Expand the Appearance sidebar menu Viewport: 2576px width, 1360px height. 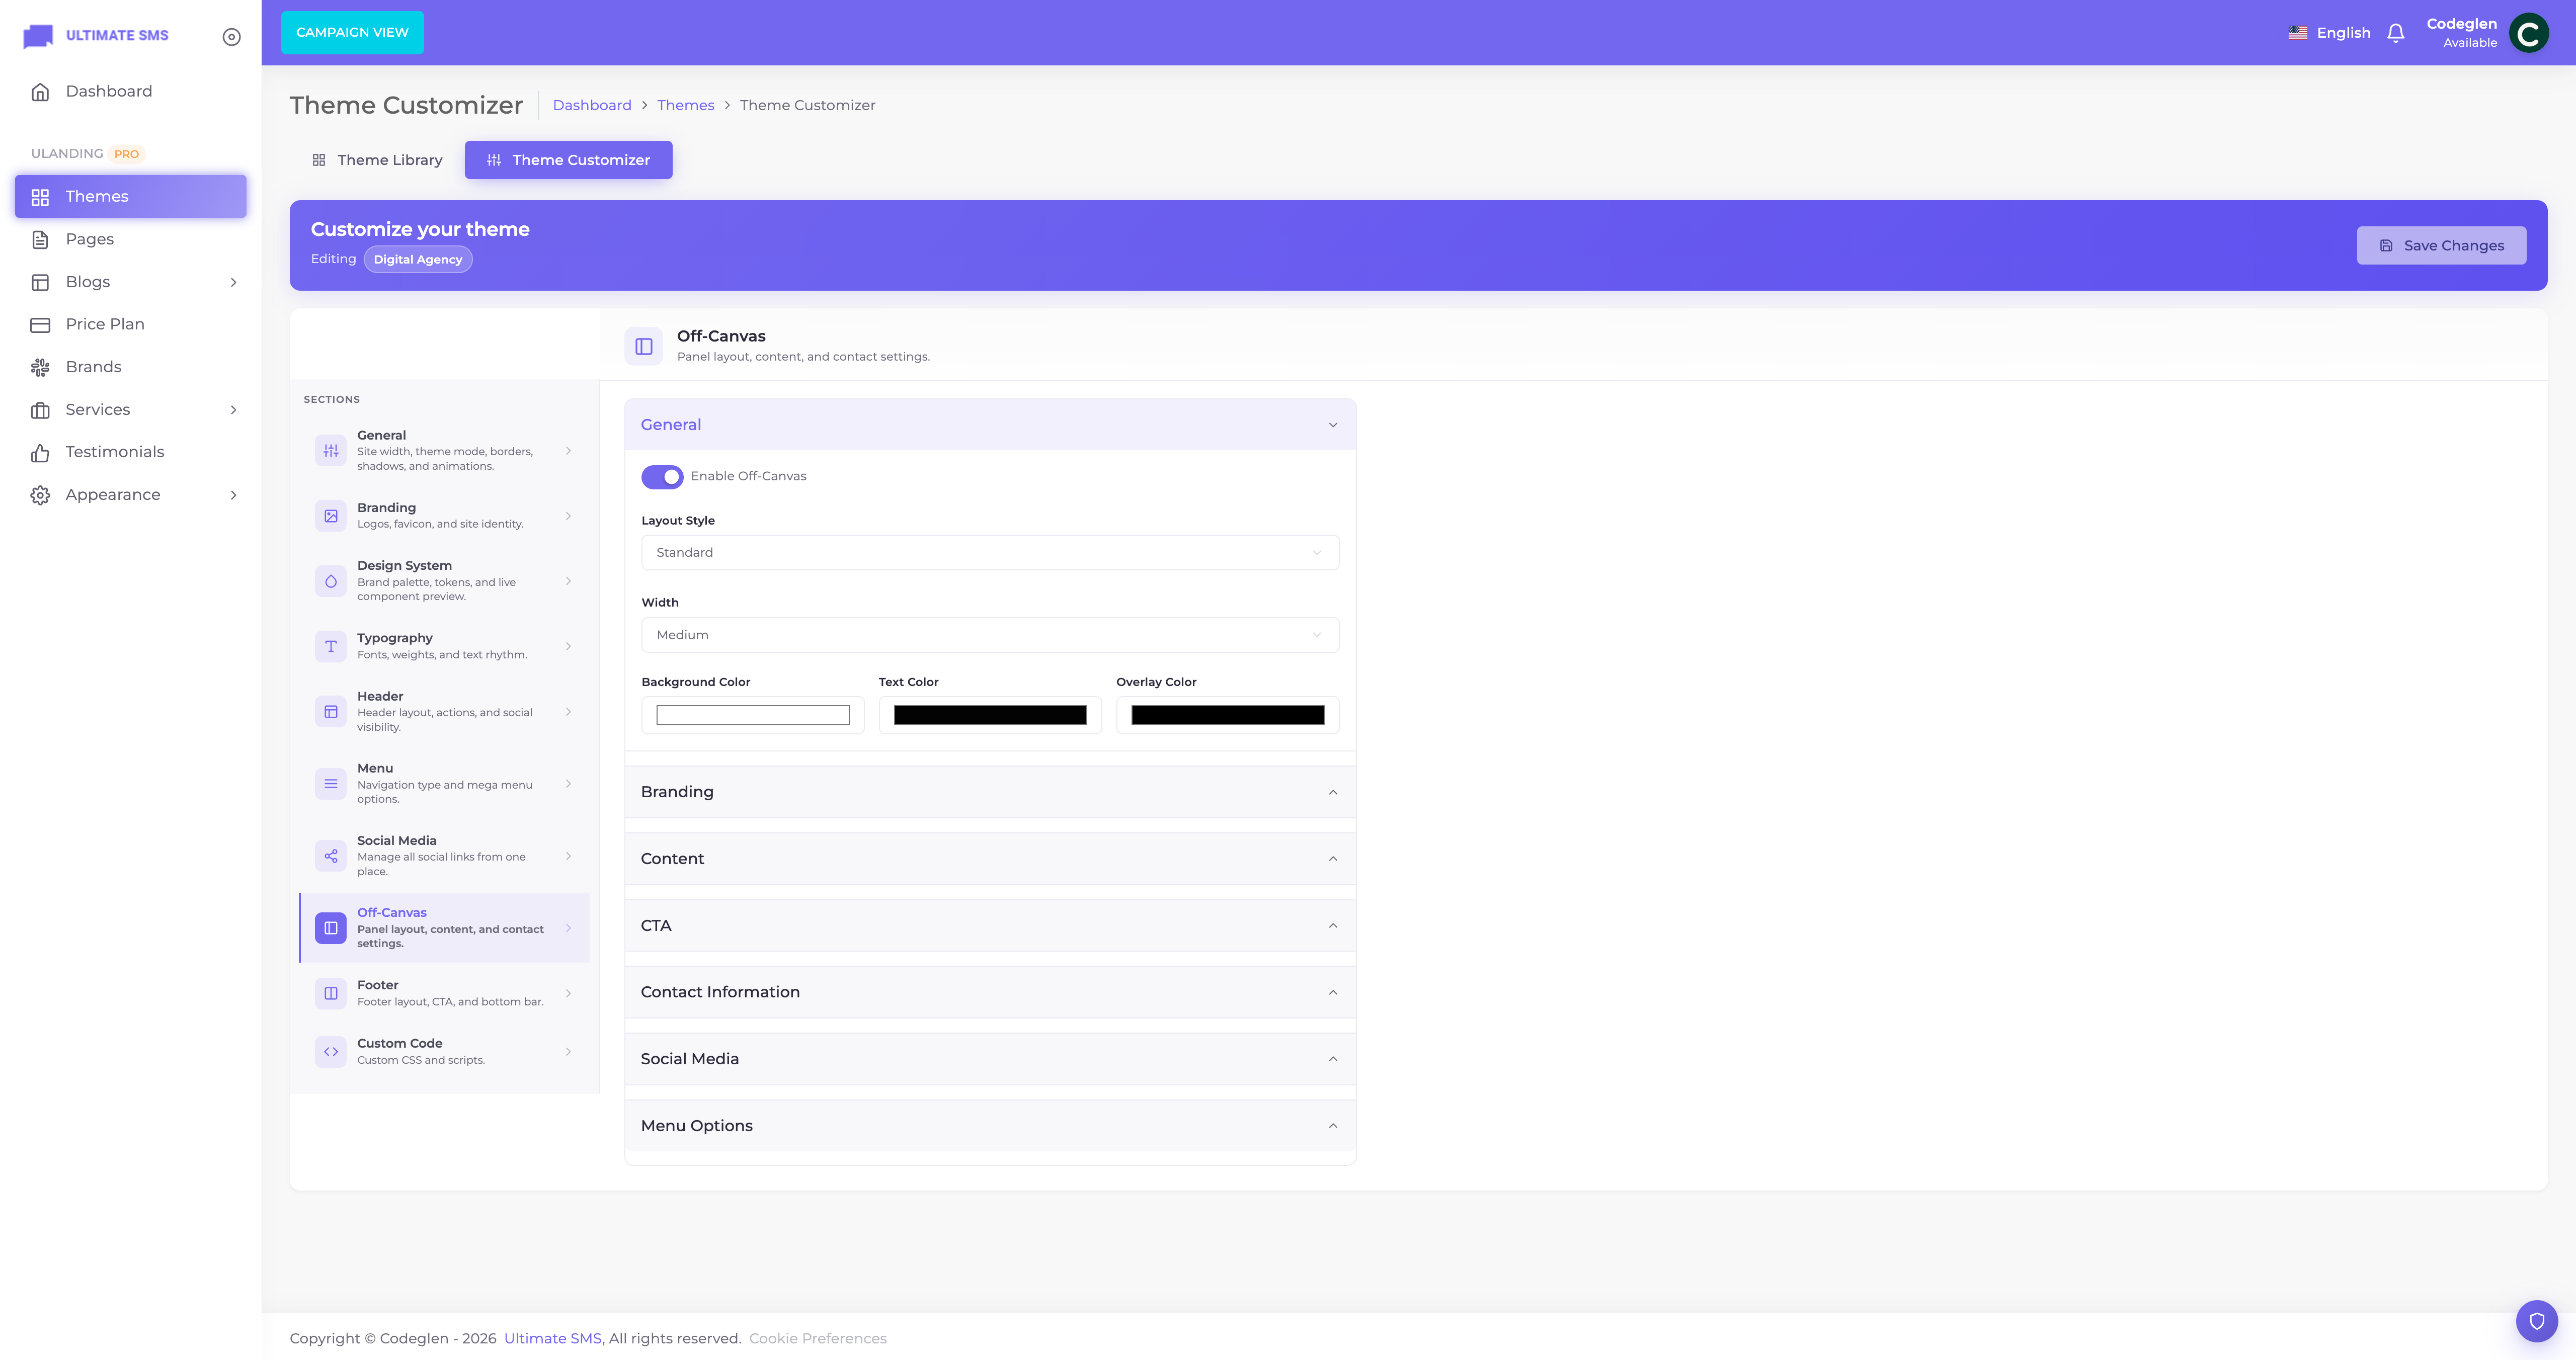tap(131, 495)
